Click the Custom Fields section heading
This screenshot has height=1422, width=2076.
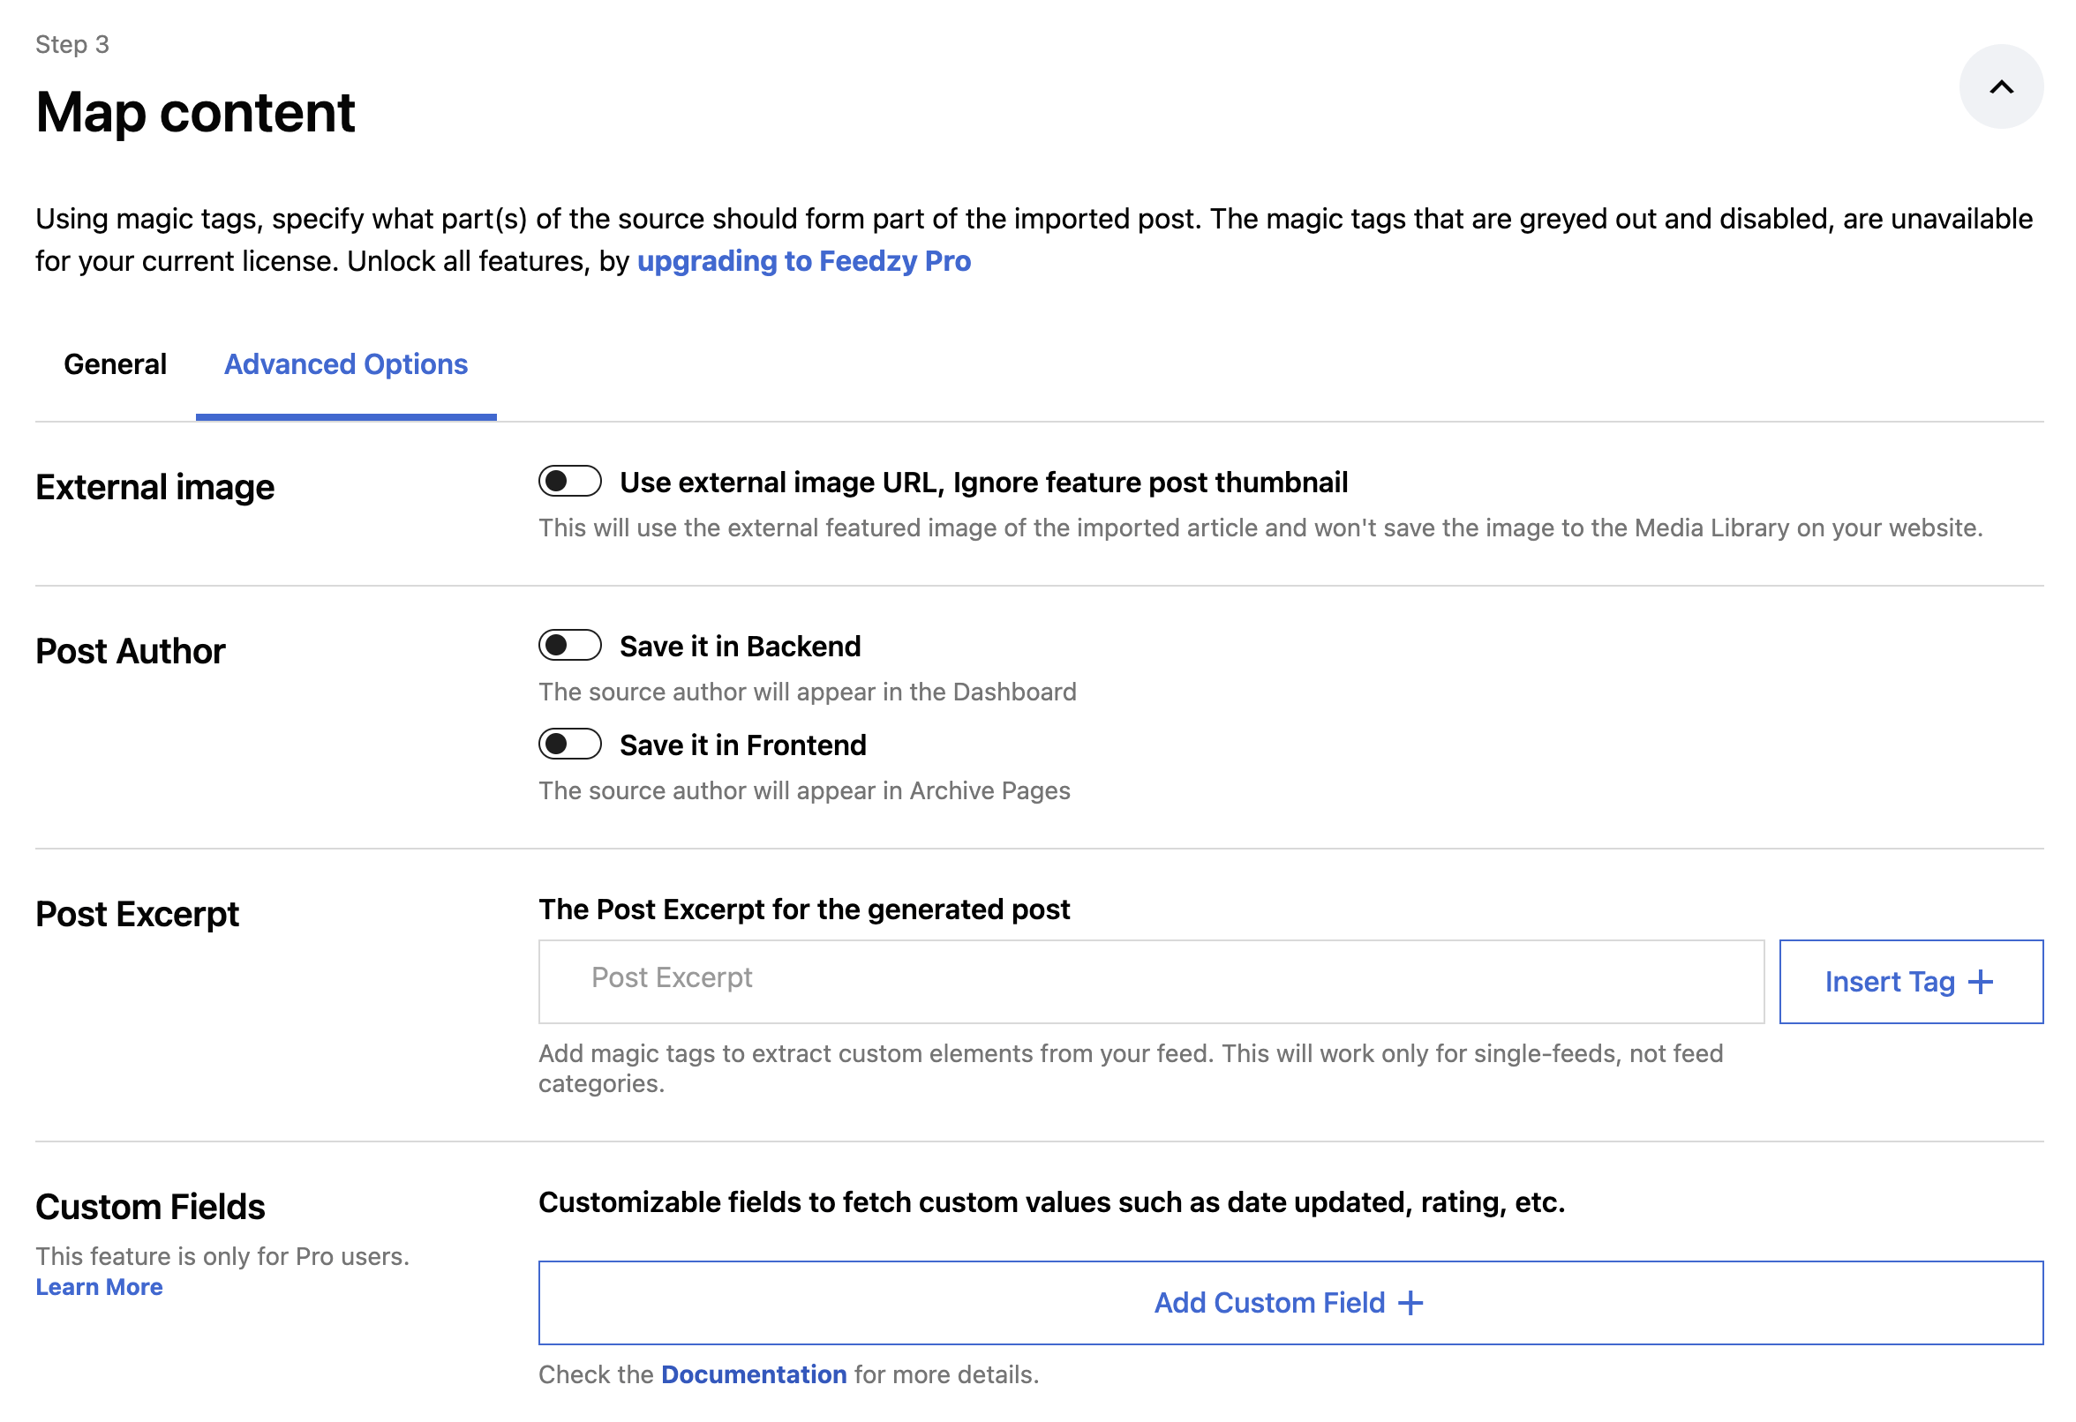click(x=150, y=1206)
